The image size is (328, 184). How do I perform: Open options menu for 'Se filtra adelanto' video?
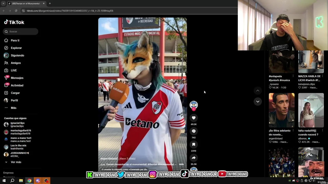[293, 131]
